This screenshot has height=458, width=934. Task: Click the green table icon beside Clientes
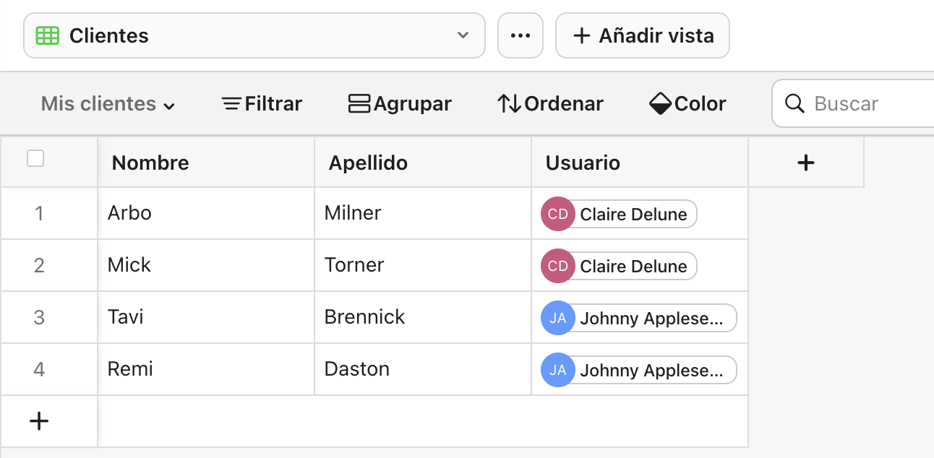46,35
